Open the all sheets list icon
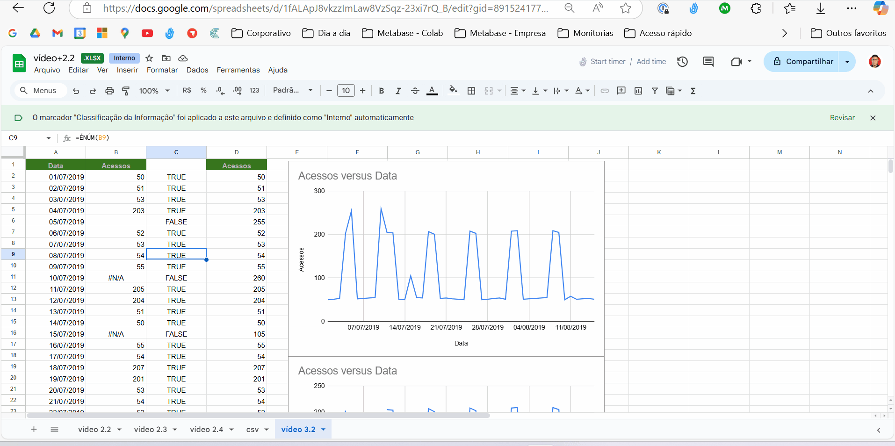895x446 pixels. pos(54,429)
